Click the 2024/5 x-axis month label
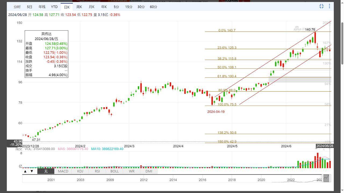The width and height of the screenshot is (344, 193). [232, 146]
